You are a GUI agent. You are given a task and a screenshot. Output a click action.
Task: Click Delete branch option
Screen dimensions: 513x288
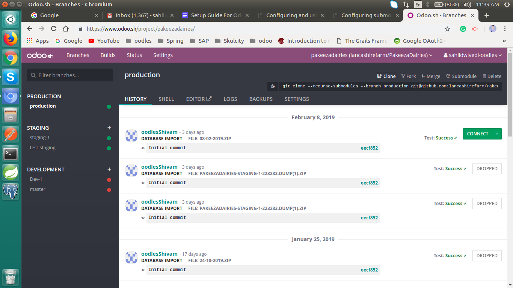click(492, 76)
